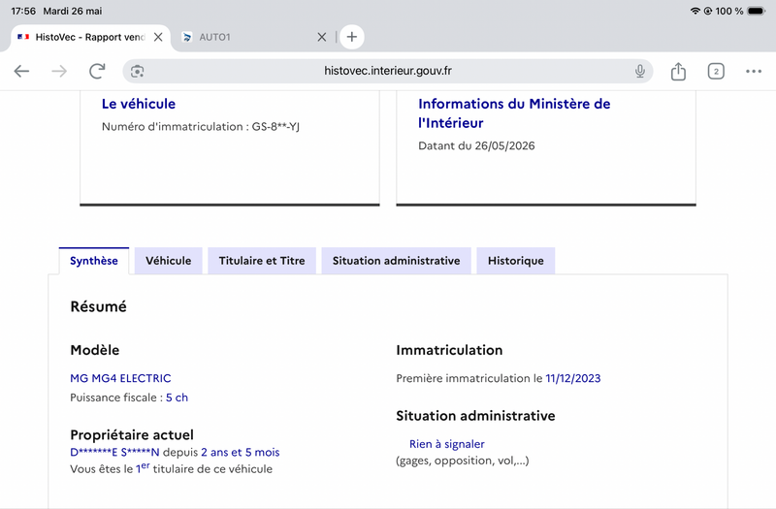This screenshot has width=776, height=509.
Task: Go back with the left arrow button
Action: pos(21,71)
